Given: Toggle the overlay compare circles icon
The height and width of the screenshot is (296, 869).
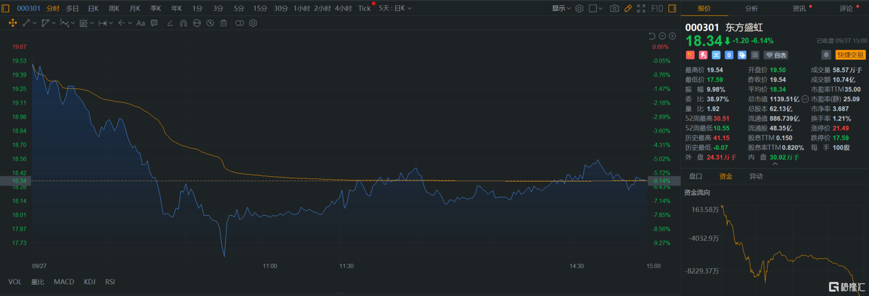Looking at the screenshot, I should point(240,23).
